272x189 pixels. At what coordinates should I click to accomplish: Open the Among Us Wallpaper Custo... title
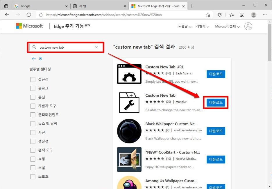click(171, 181)
